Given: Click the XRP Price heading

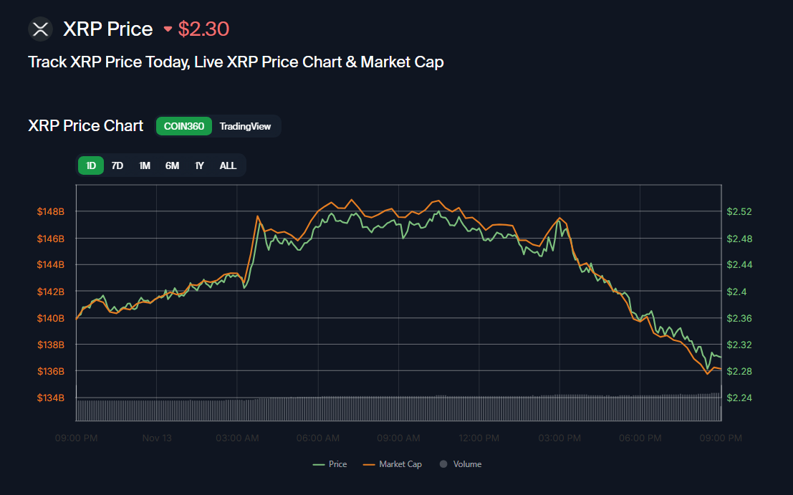Looking at the screenshot, I should 108,29.
